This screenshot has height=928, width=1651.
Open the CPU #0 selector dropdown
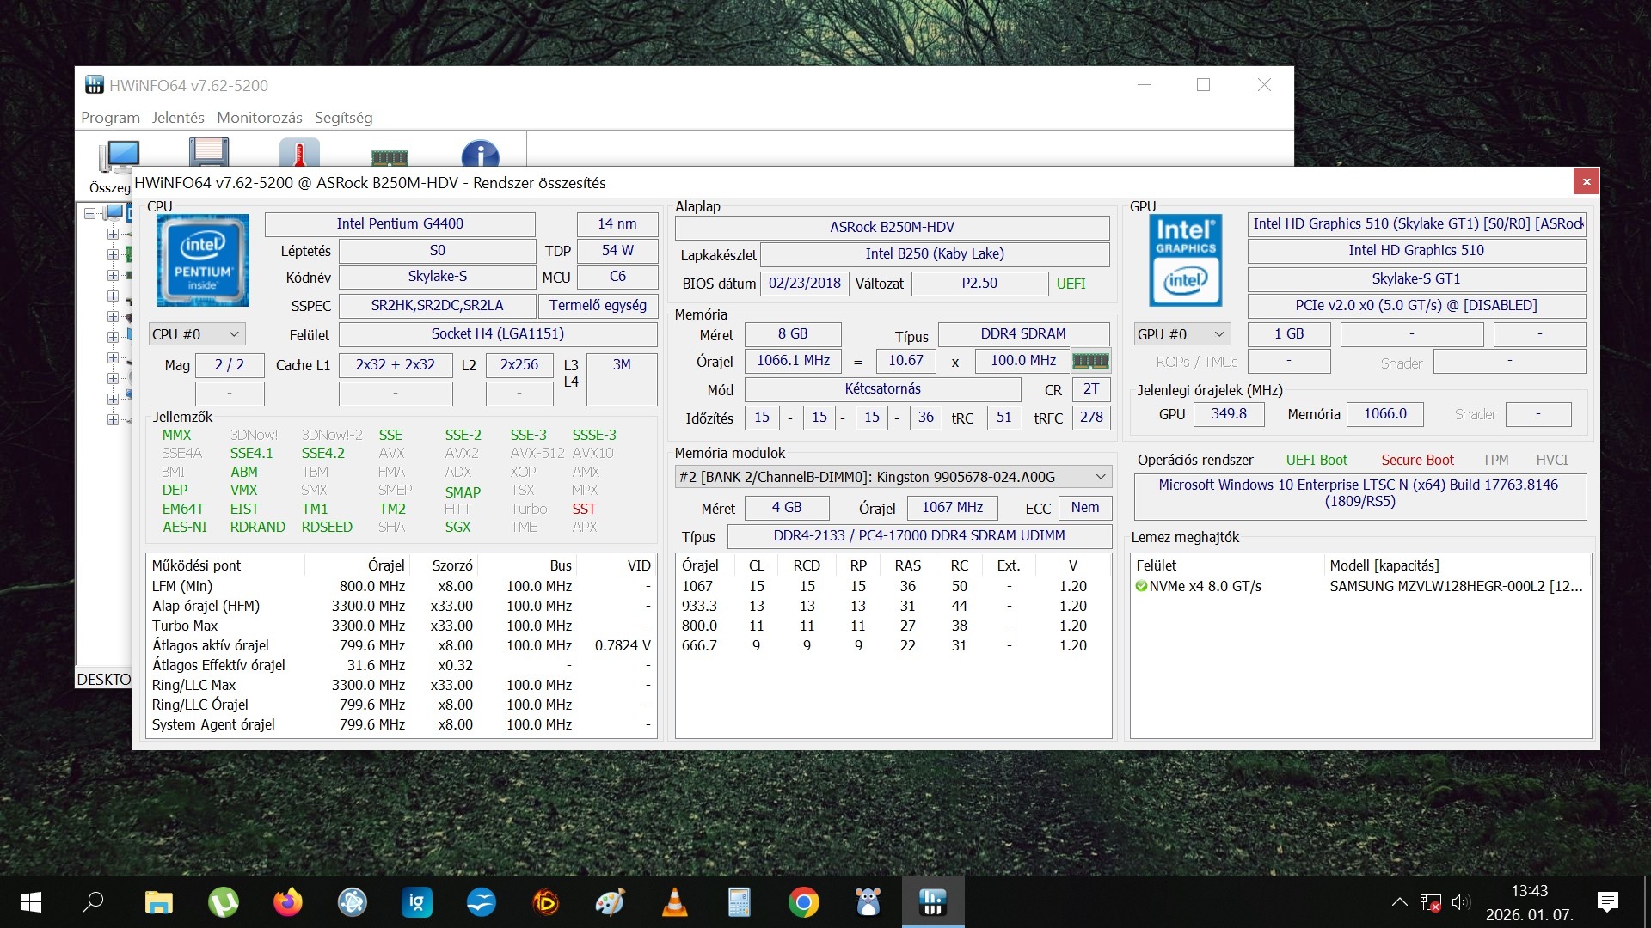coord(197,334)
